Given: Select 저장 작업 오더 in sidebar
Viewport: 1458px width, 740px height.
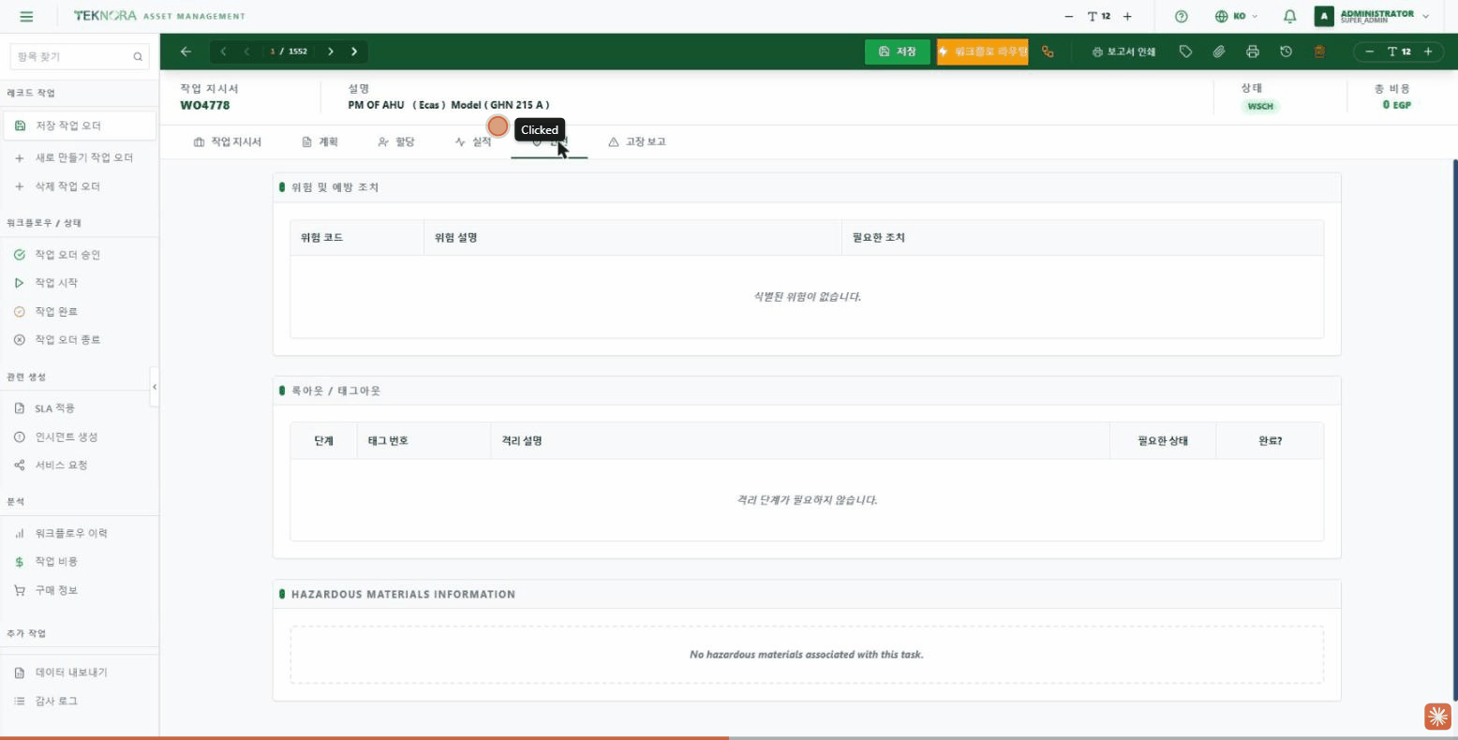Looking at the screenshot, I should [79, 126].
